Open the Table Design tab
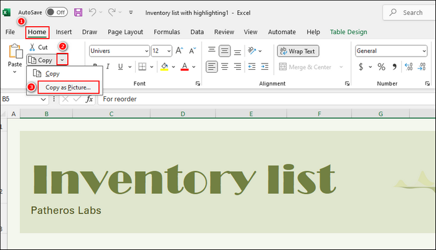 [348, 32]
